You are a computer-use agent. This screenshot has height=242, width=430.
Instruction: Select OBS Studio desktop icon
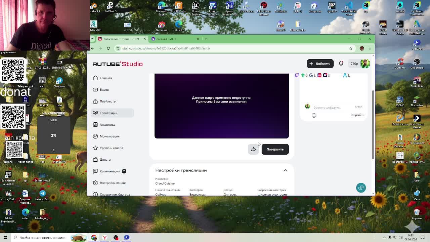point(417,63)
